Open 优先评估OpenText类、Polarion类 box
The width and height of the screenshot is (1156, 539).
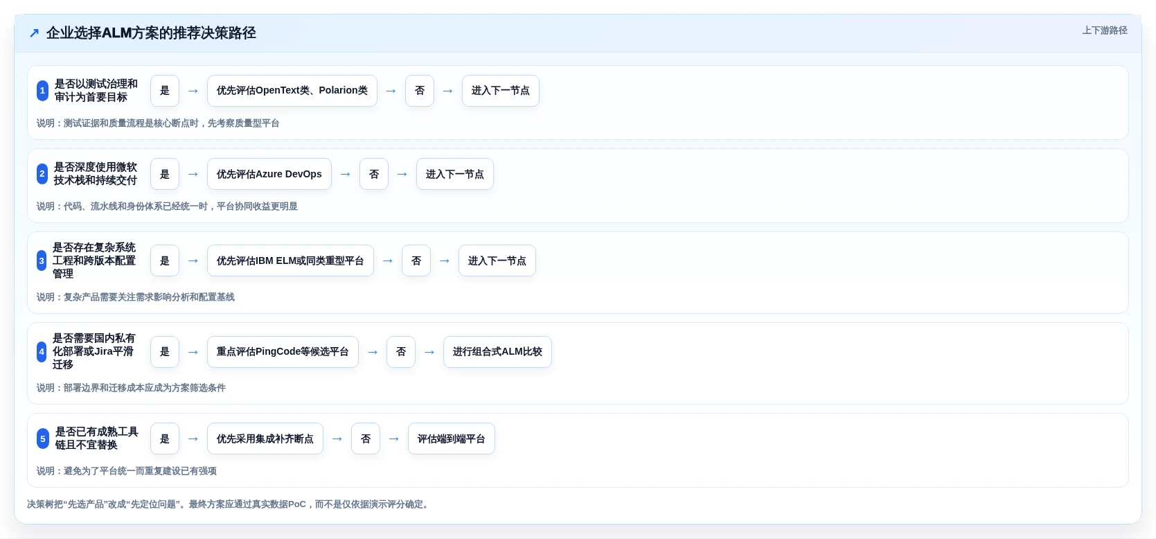pos(292,91)
